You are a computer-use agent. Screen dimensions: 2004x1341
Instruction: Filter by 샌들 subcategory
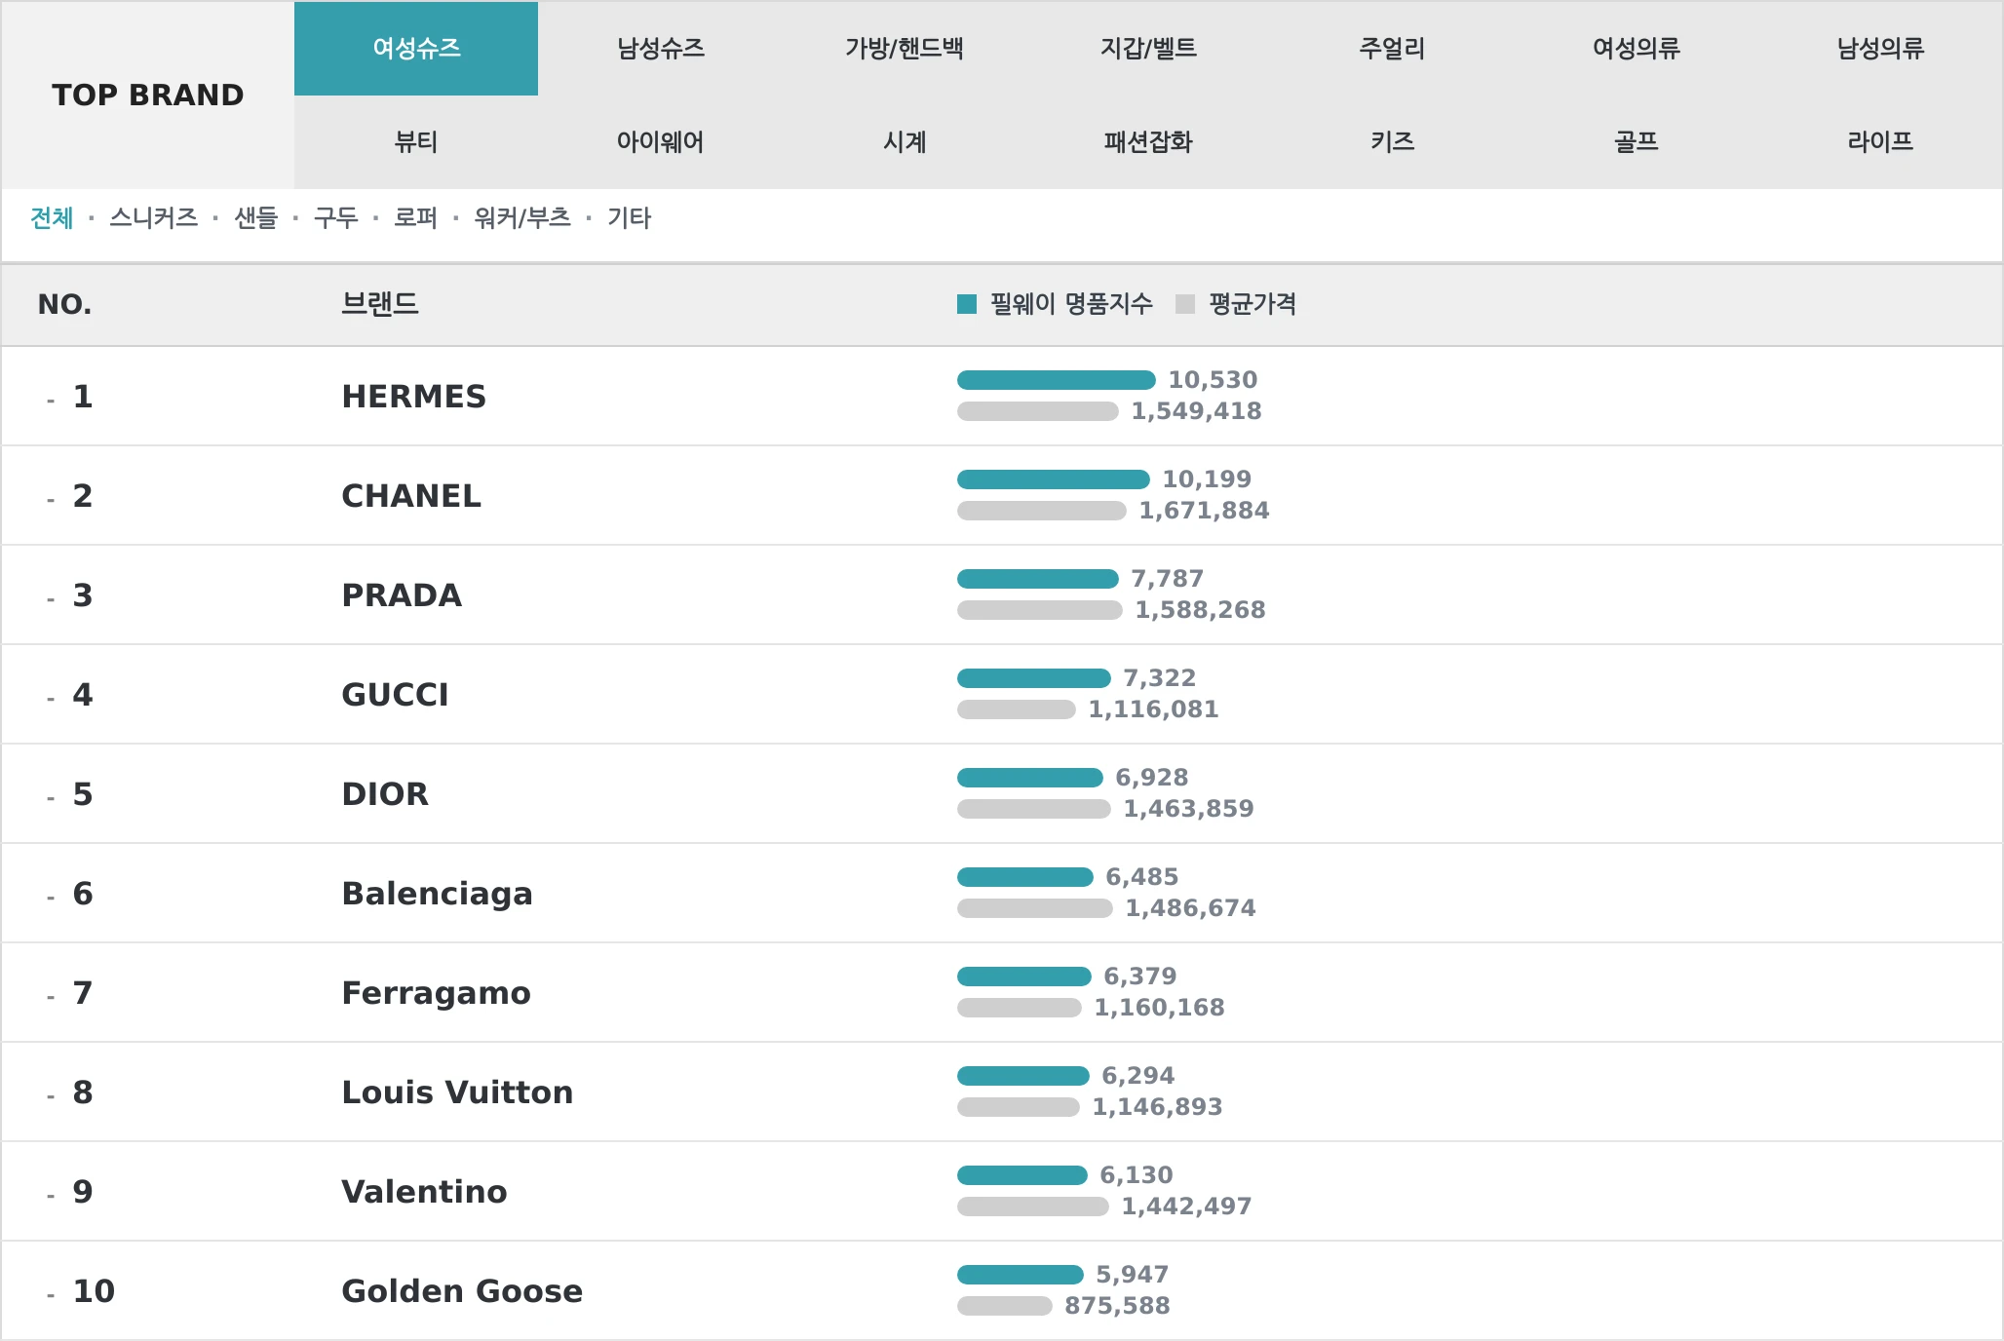tap(255, 217)
